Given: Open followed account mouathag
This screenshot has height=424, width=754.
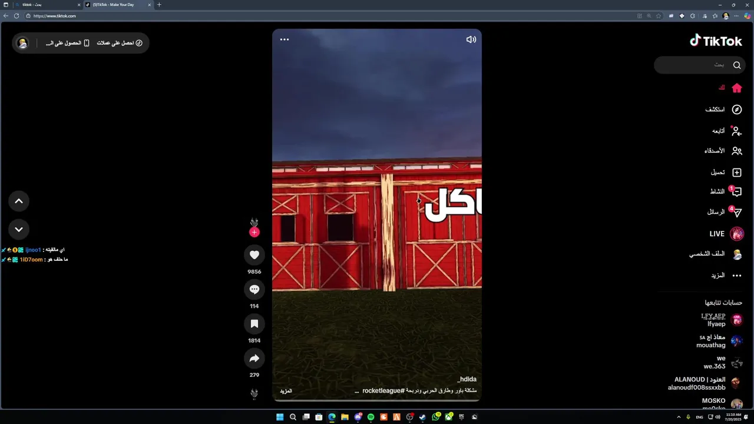Looking at the screenshot, I should (x=720, y=342).
